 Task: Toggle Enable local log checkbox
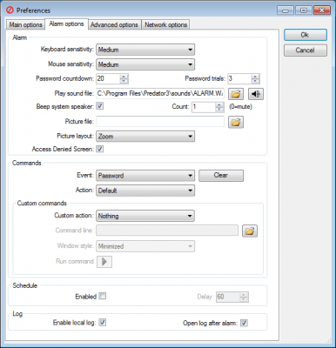pyautogui.click(x=102, y=322)
